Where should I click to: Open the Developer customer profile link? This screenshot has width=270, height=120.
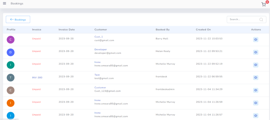100,49
